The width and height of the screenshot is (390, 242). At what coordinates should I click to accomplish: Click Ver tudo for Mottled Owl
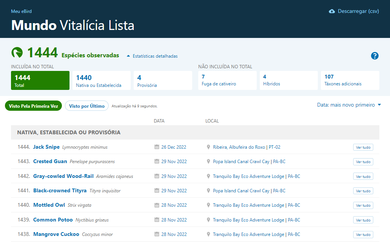click(363, 206)
